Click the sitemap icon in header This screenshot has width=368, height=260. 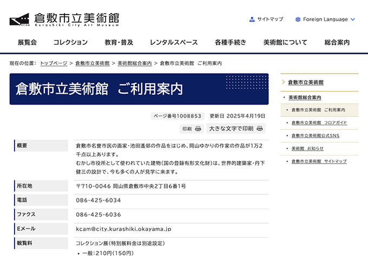coord(252,19)
